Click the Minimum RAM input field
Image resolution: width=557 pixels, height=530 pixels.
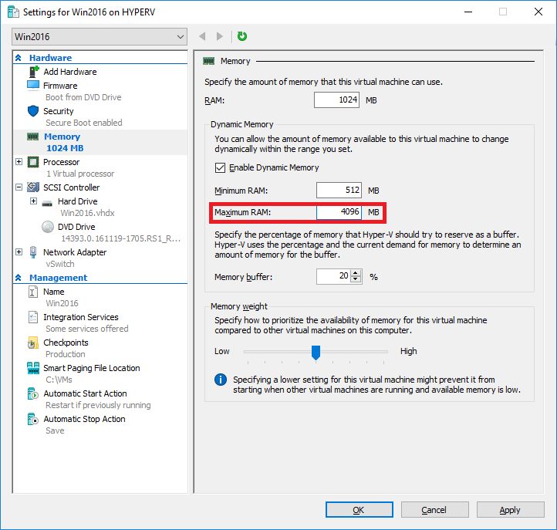(x=339, y=190)
